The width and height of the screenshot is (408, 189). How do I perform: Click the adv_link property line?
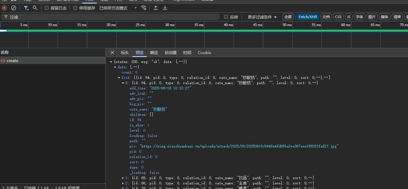pyautogui.click(x=142, y=93)
